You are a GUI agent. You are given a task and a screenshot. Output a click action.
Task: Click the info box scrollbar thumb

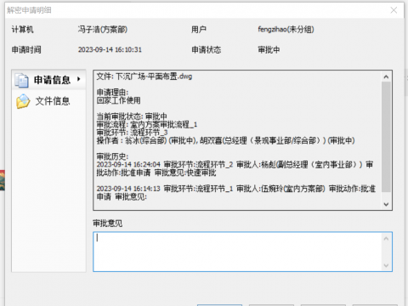tap(386, 137)
